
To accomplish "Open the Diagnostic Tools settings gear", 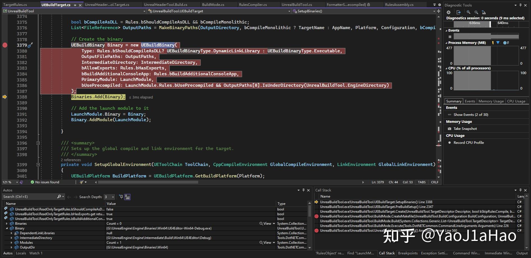I will [x=448, y=12].
